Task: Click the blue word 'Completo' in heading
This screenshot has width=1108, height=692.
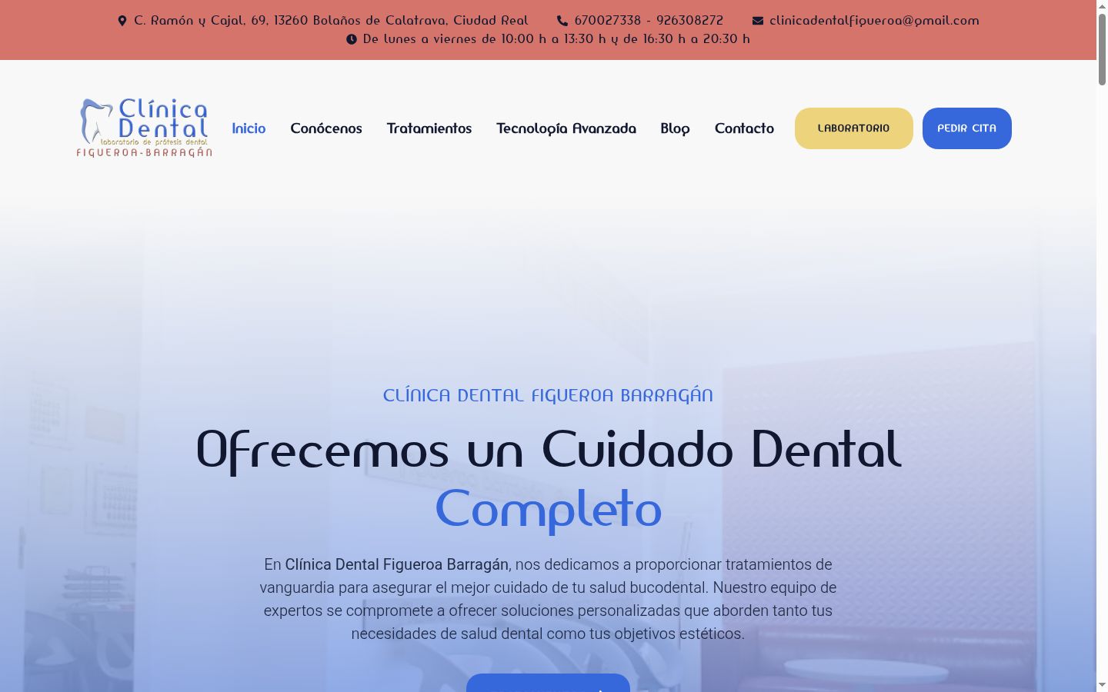Action: [x=548, y=509]
